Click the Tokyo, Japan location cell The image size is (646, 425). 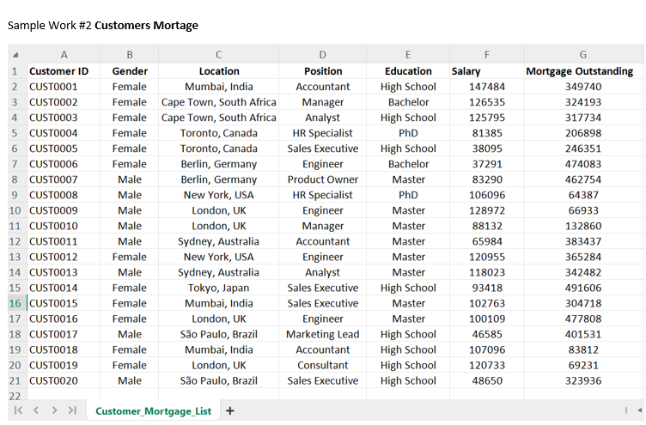point(219,288)
